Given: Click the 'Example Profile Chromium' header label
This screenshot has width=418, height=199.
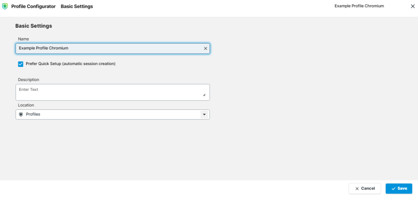Looking at the screenshot, I should pos(359,6).
